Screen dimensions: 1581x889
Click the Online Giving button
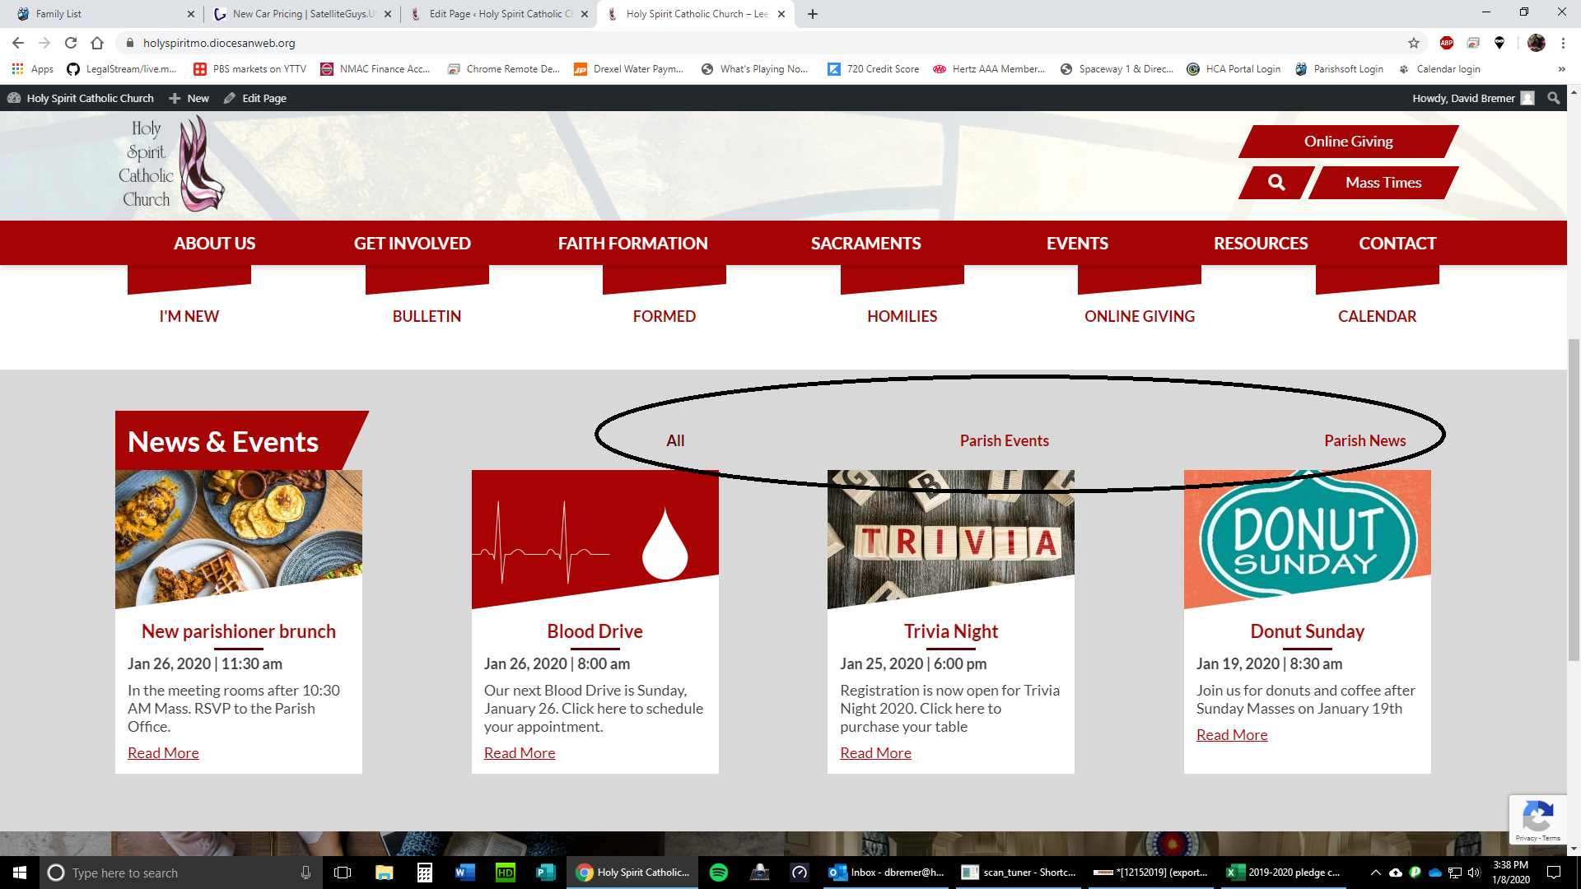pyautogui.click(x=1348, y=142)
